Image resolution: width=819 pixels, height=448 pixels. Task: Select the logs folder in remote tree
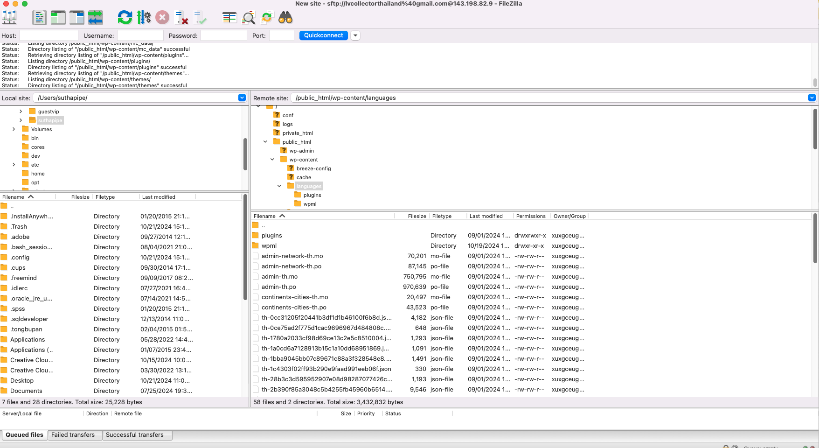[x=287, y=124]
